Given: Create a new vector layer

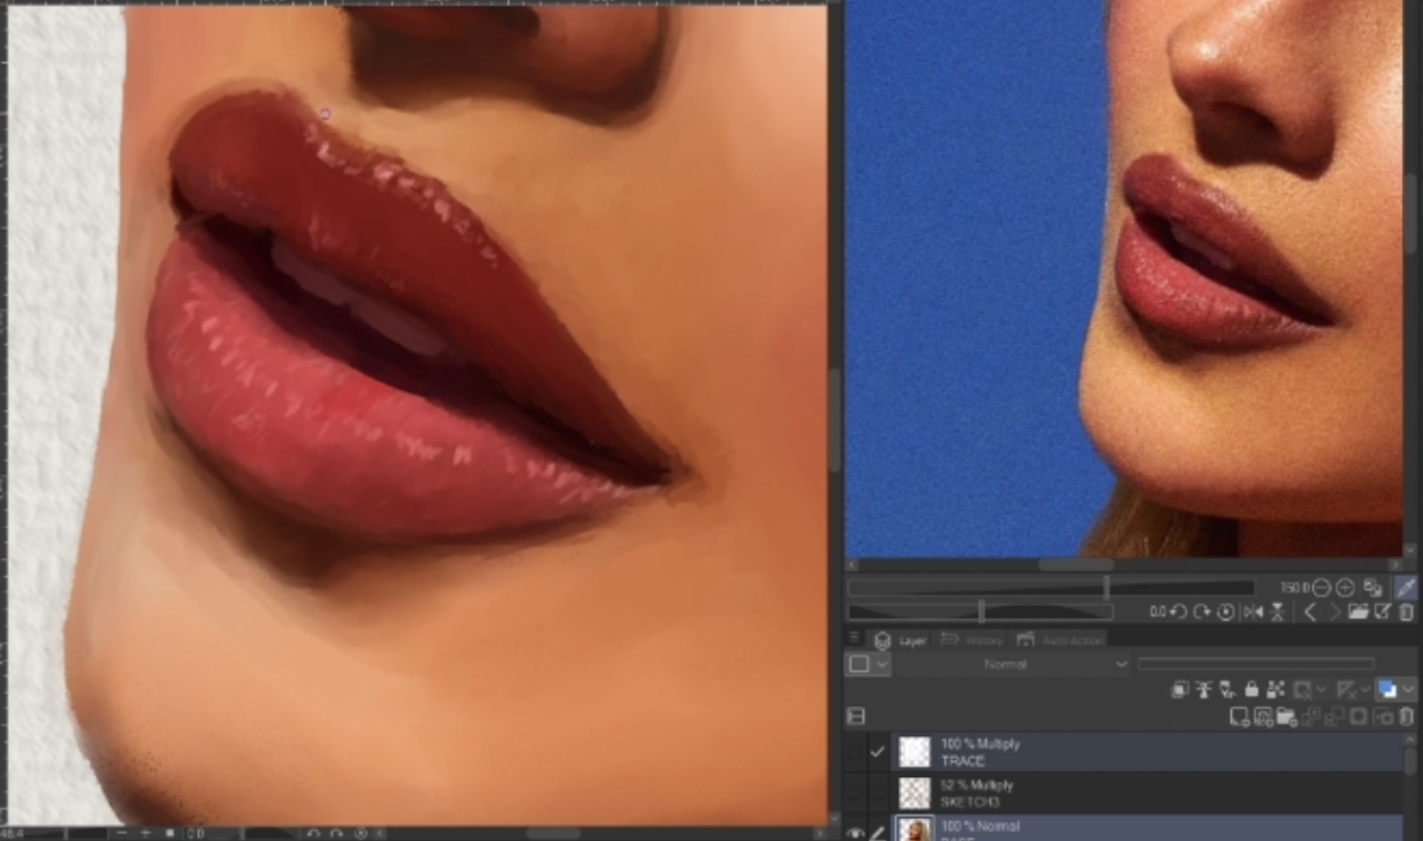Looking at the screenshot, I should pos(1263,716).
